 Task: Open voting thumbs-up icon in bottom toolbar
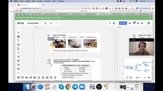pos(43,78)
